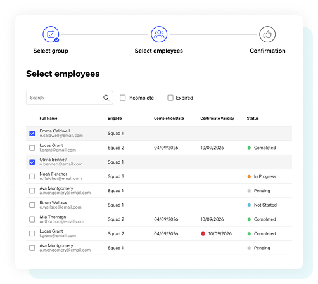
Task: Check Ethan Wallace's checkbox
Action: point(32,205)
